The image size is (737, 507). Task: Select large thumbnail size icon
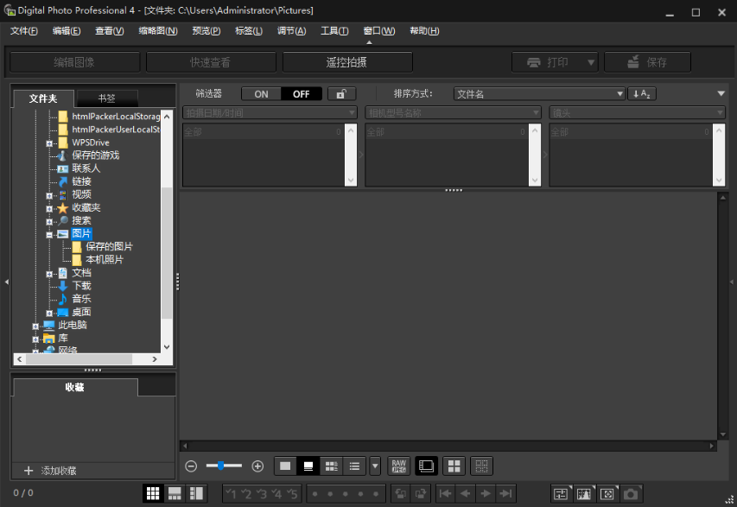[x=285, y=466]
